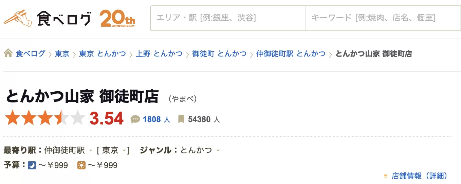Click the Tabelog chopsticks logo icon
Screen dimensions: 461x184
(x=18, y=18)
